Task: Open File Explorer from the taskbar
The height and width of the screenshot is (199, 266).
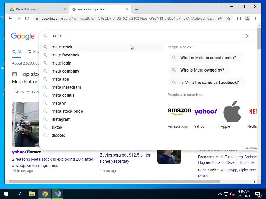Action: pyautogui.click(x=32, y=194)
